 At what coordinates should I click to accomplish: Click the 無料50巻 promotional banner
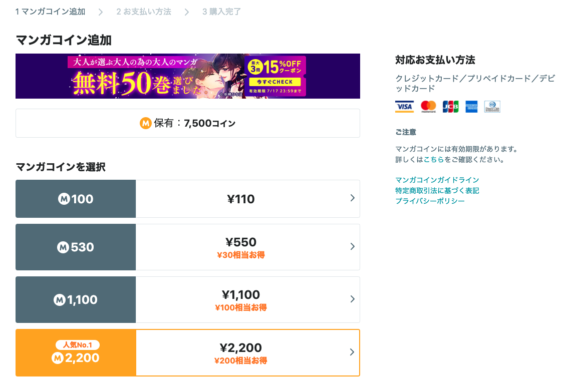click(x=150, y=76)
